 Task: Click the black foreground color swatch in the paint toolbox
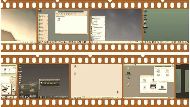tap(13, 89)
